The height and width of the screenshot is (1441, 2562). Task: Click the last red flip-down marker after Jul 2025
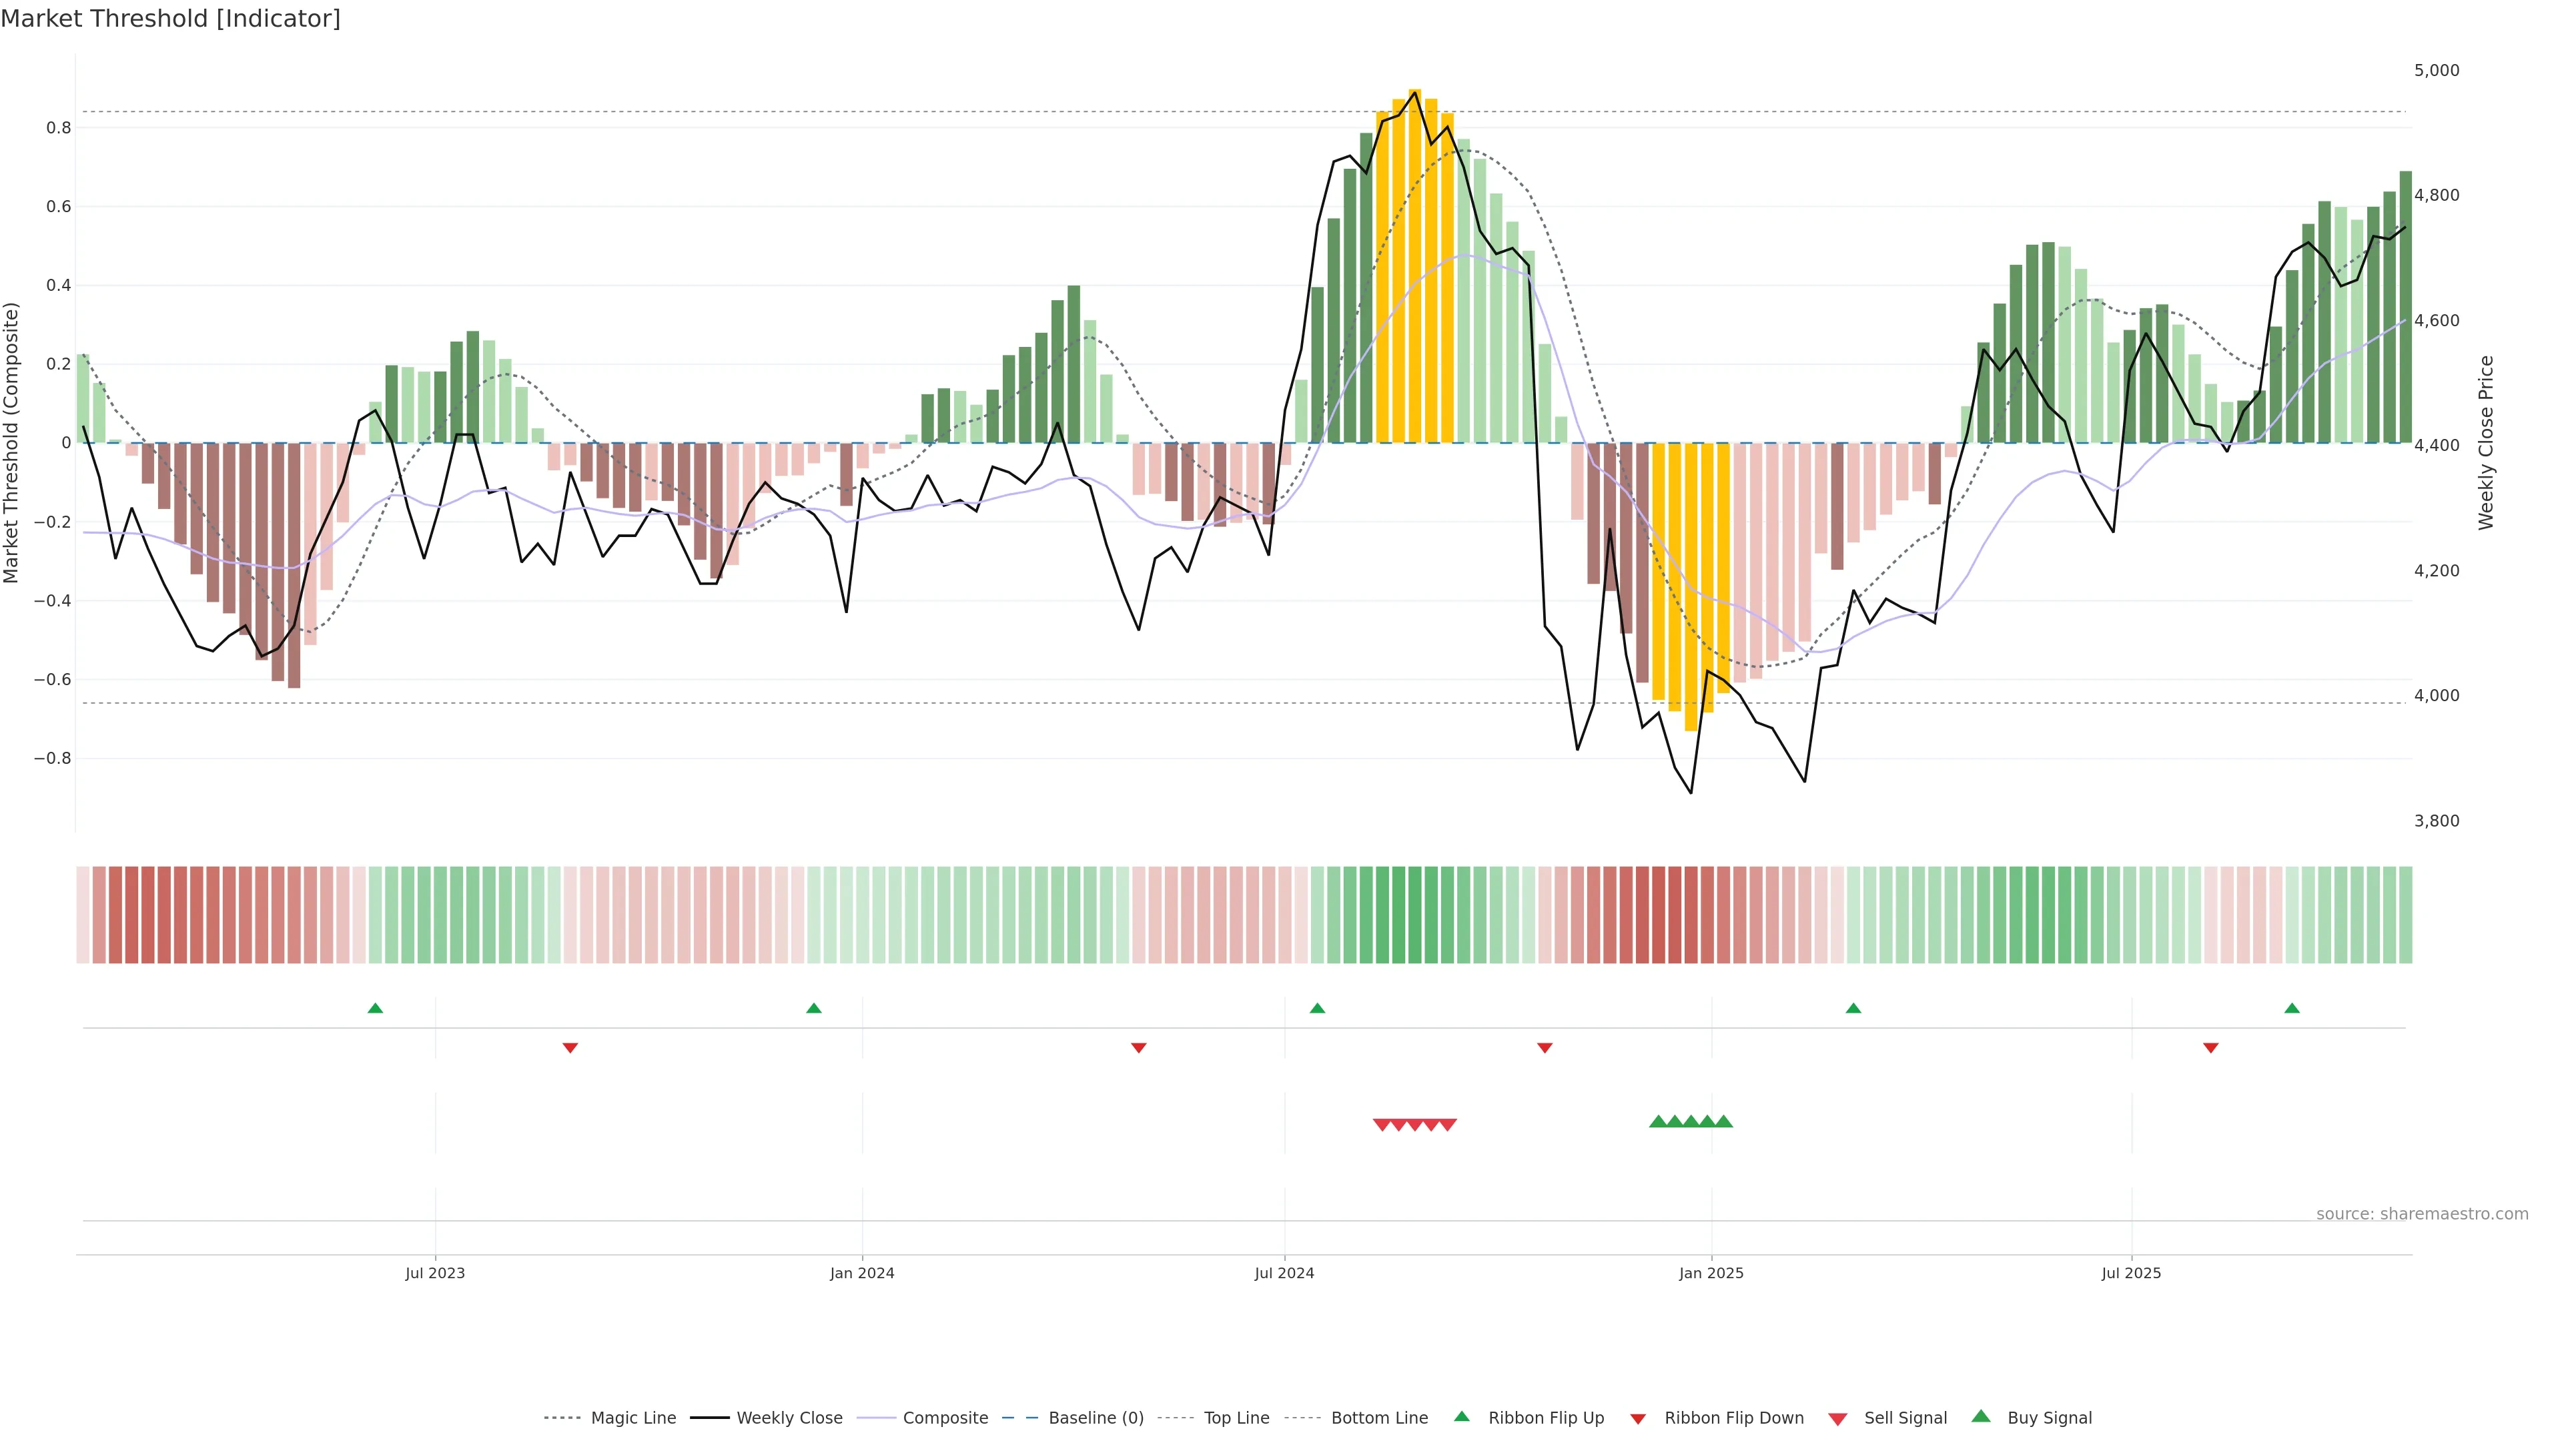click(x=2211, y=1048)
